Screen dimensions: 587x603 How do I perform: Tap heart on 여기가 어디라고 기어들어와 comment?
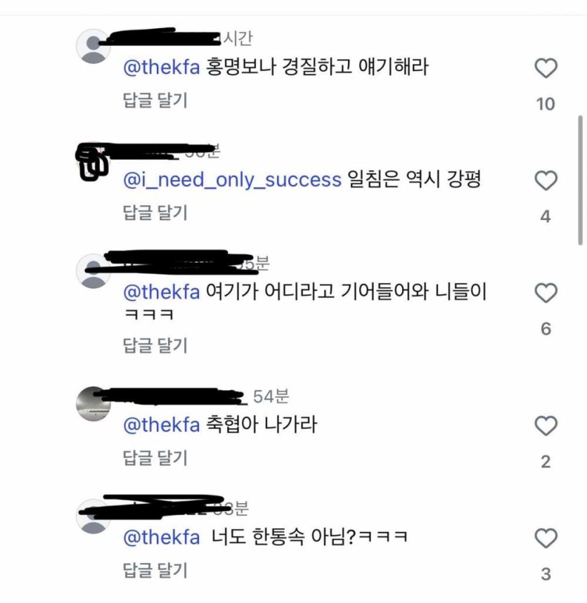point(546,293)
